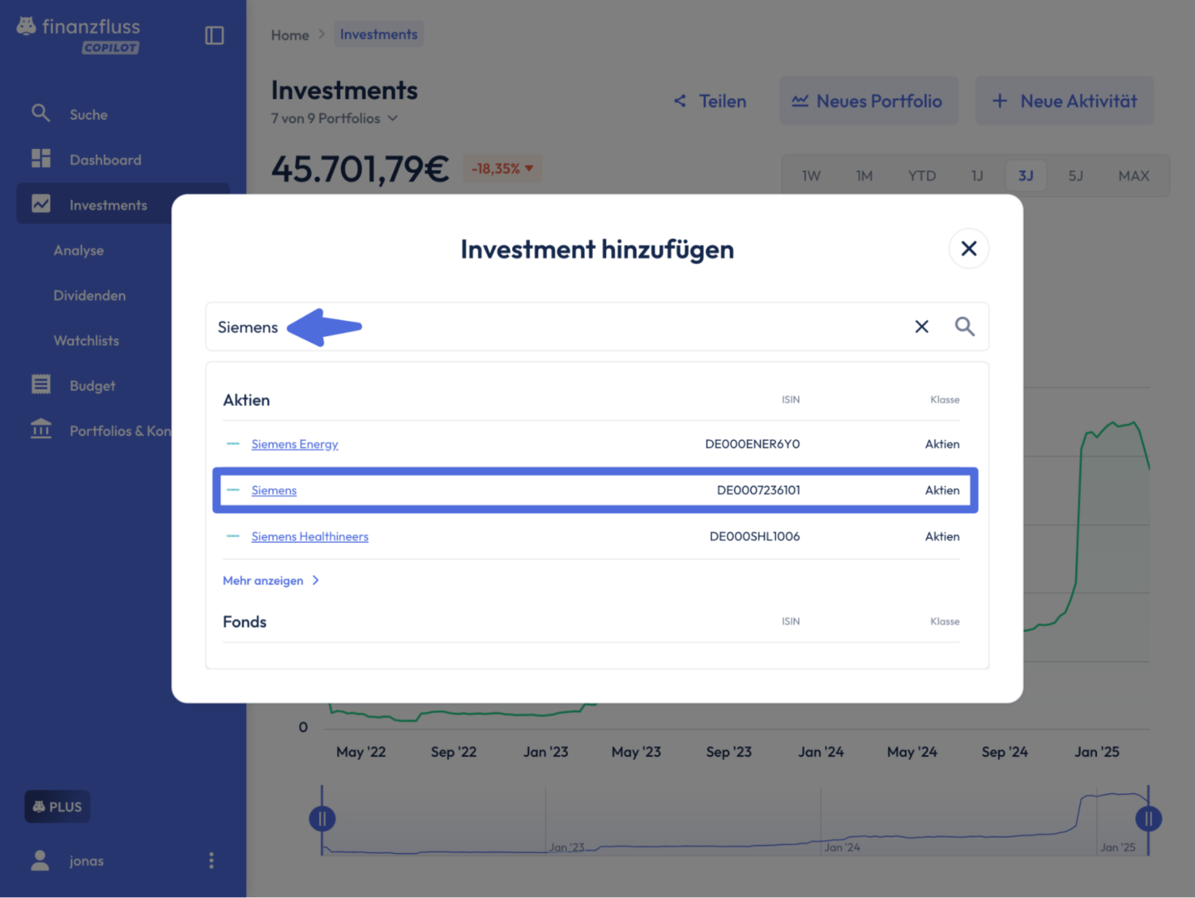Click the Home breadcrumb

(x=290, y=35)
